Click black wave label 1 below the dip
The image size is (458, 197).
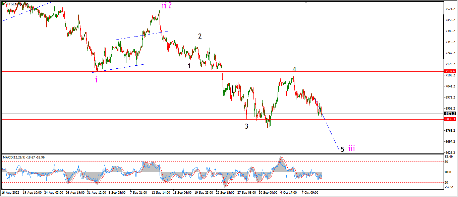coord(189,66)
